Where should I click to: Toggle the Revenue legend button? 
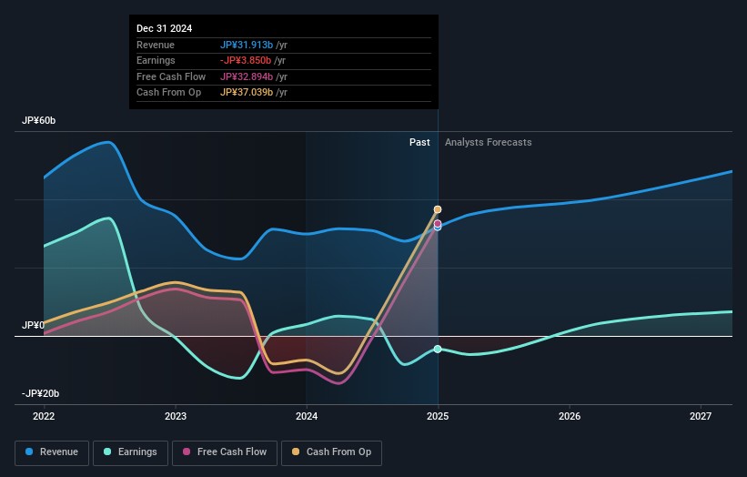coord(52,452)
